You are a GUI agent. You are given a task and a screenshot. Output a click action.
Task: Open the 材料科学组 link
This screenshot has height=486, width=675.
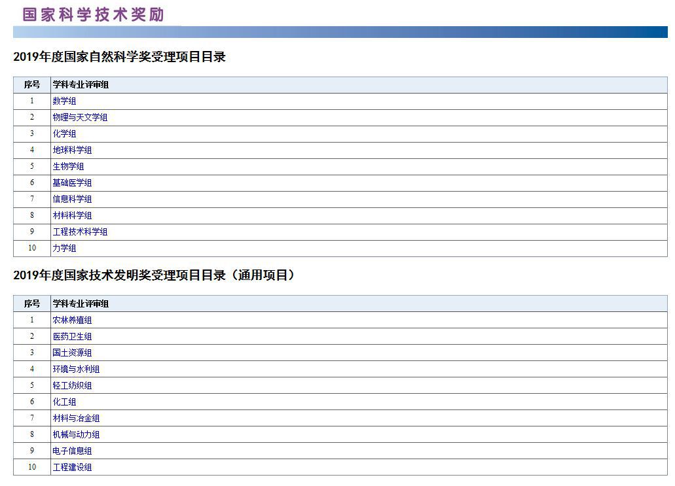[x=73, y=216]
